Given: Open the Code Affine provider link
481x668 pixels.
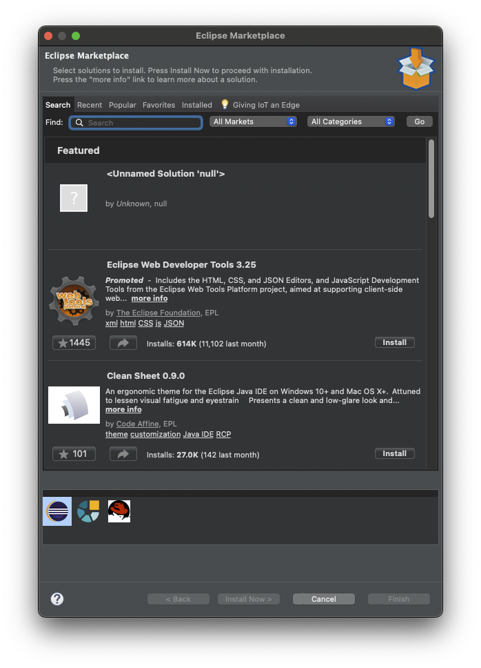Looking at the screenshot, I should 137,424.
